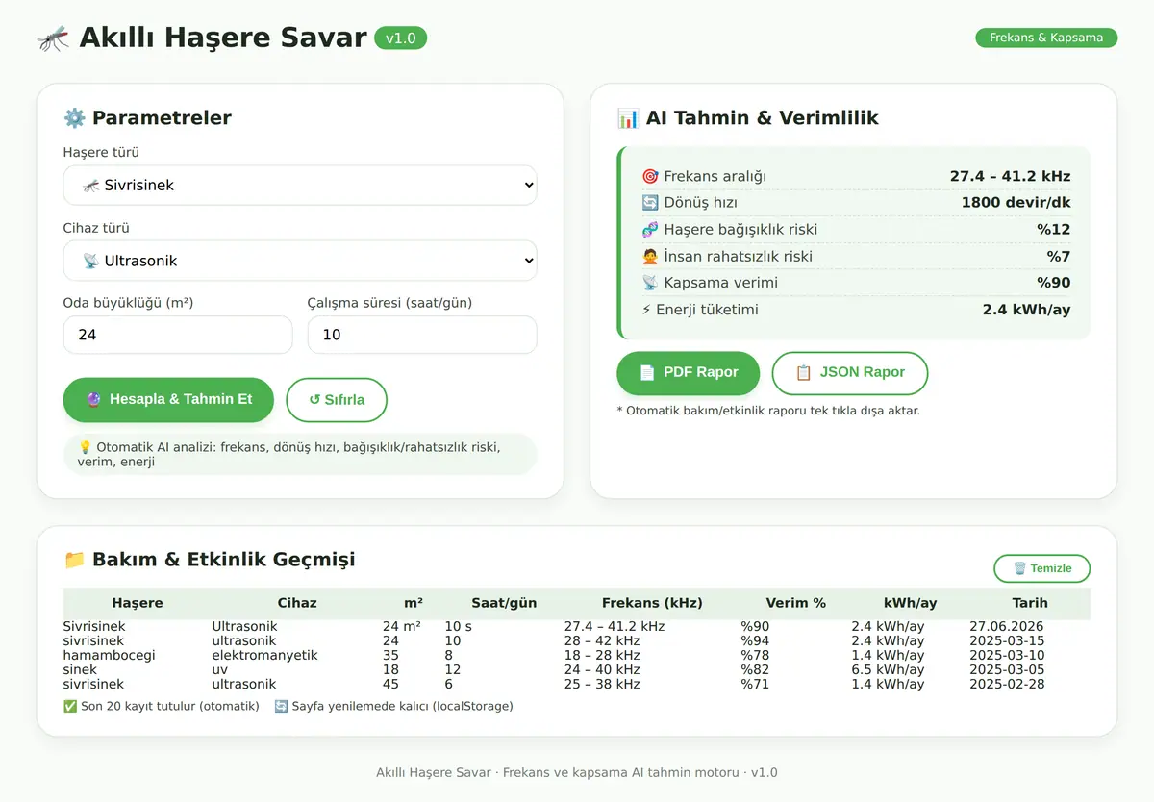The image size is (1154, 802).
Task: Click the v1.0 version badge
Action: pyautogui.click(x=400, y=38)
